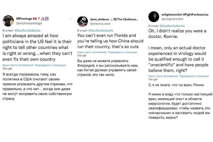Viewport: 213px width, 142px height.
Task: Open enlightenm3nt's dark profile avatar
Action: point(154,17)
